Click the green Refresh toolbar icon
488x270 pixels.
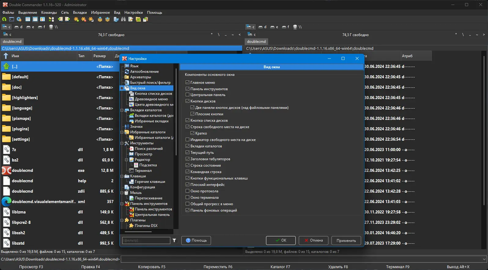(4, 19)
